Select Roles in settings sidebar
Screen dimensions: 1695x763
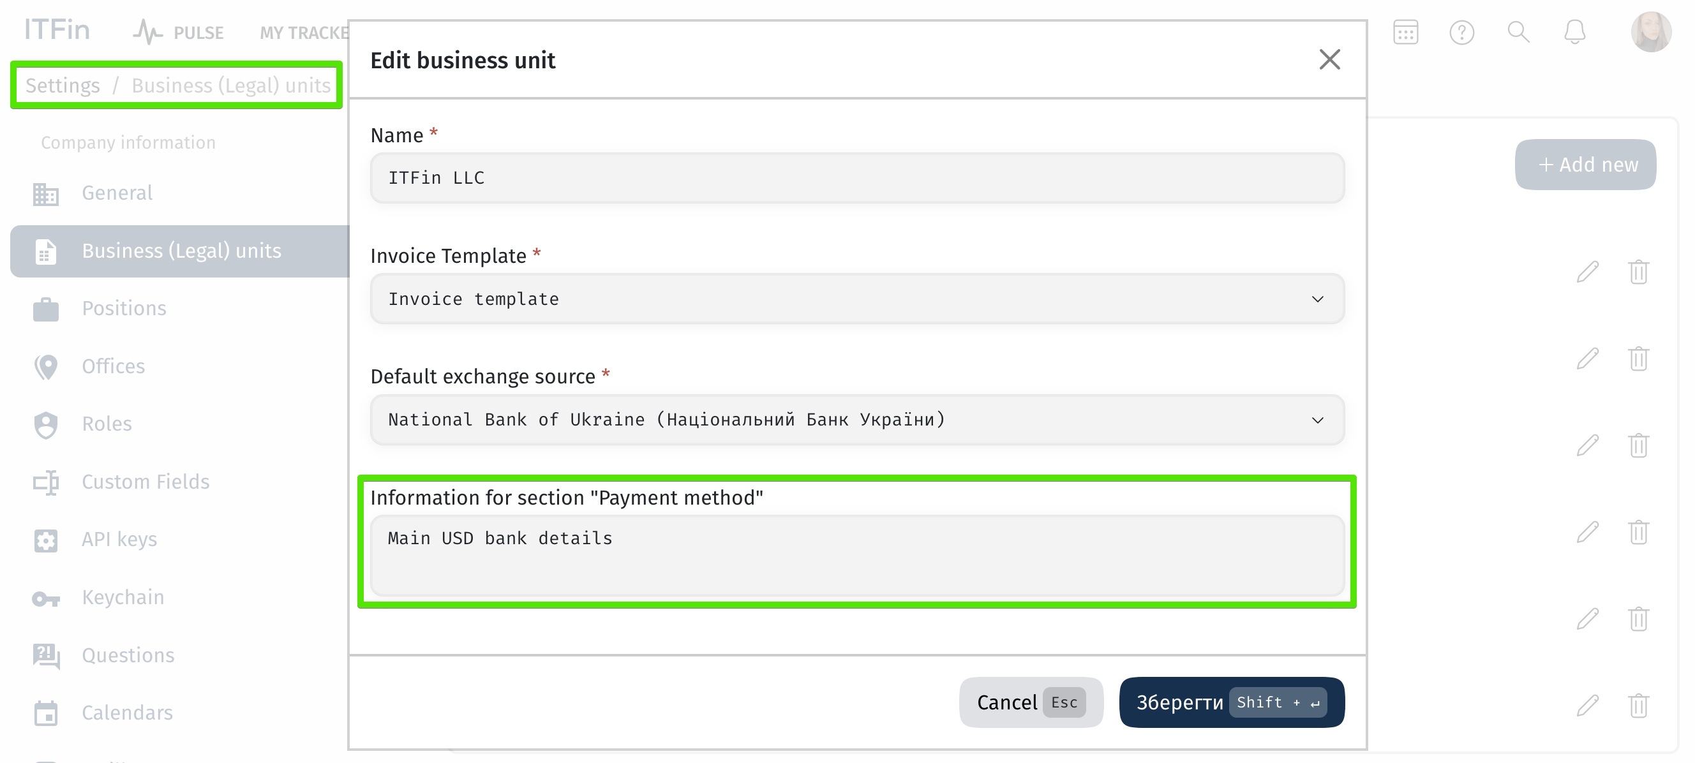(x=107, y=424)
